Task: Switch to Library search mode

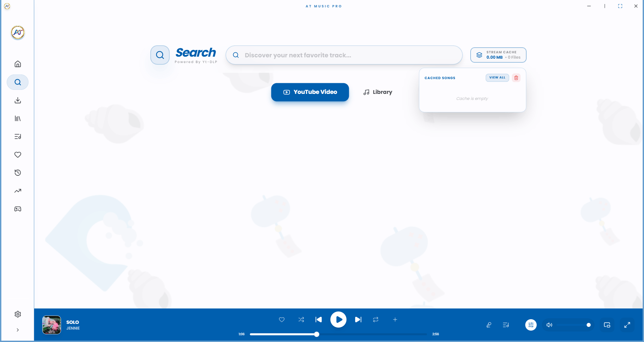Action: click(377, 92)
